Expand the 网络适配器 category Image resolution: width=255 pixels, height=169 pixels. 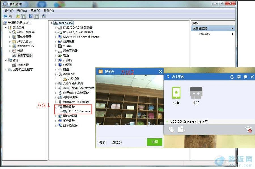56,116
